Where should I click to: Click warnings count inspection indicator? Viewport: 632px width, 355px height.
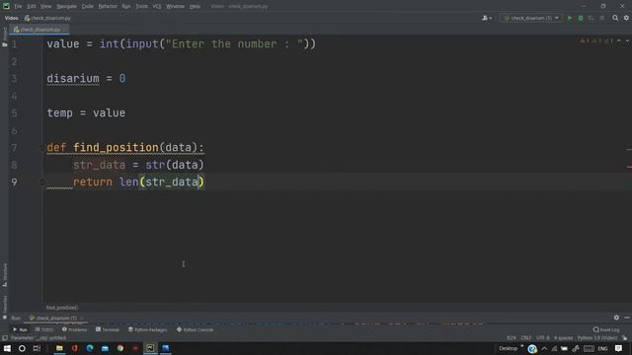point(597,40)
